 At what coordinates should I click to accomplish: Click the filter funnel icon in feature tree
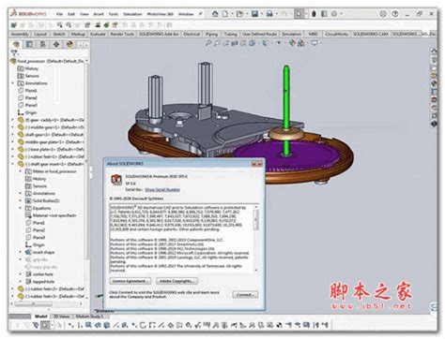(14, 53)
